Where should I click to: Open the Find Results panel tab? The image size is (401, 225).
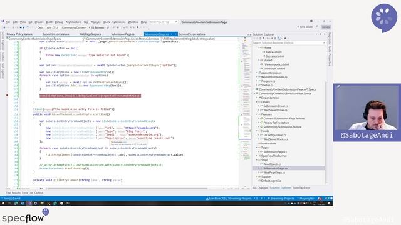click(x=13, y=193)
